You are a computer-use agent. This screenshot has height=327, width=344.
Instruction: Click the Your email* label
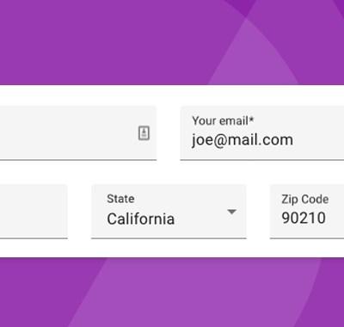pos(223,120)
